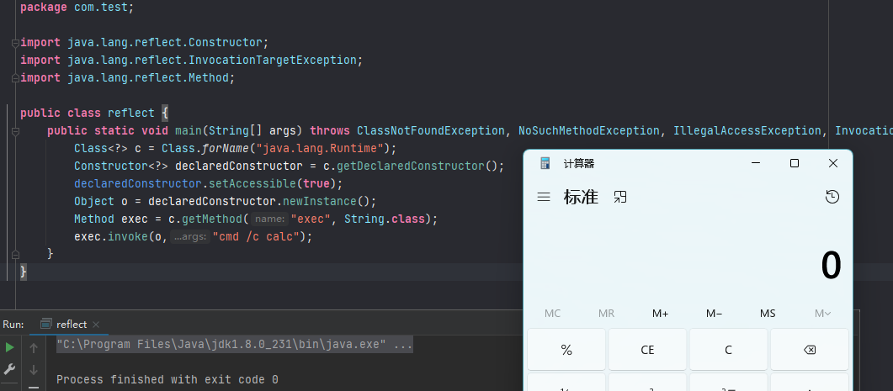Click fold end marker at Method import

click(x=15, y=78)
